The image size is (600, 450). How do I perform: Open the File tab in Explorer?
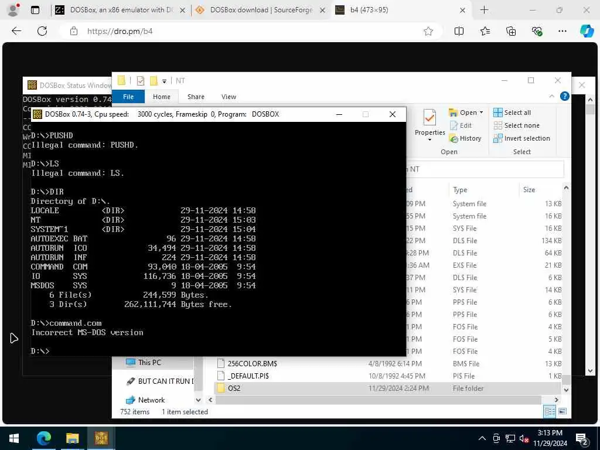click(128, 97)
